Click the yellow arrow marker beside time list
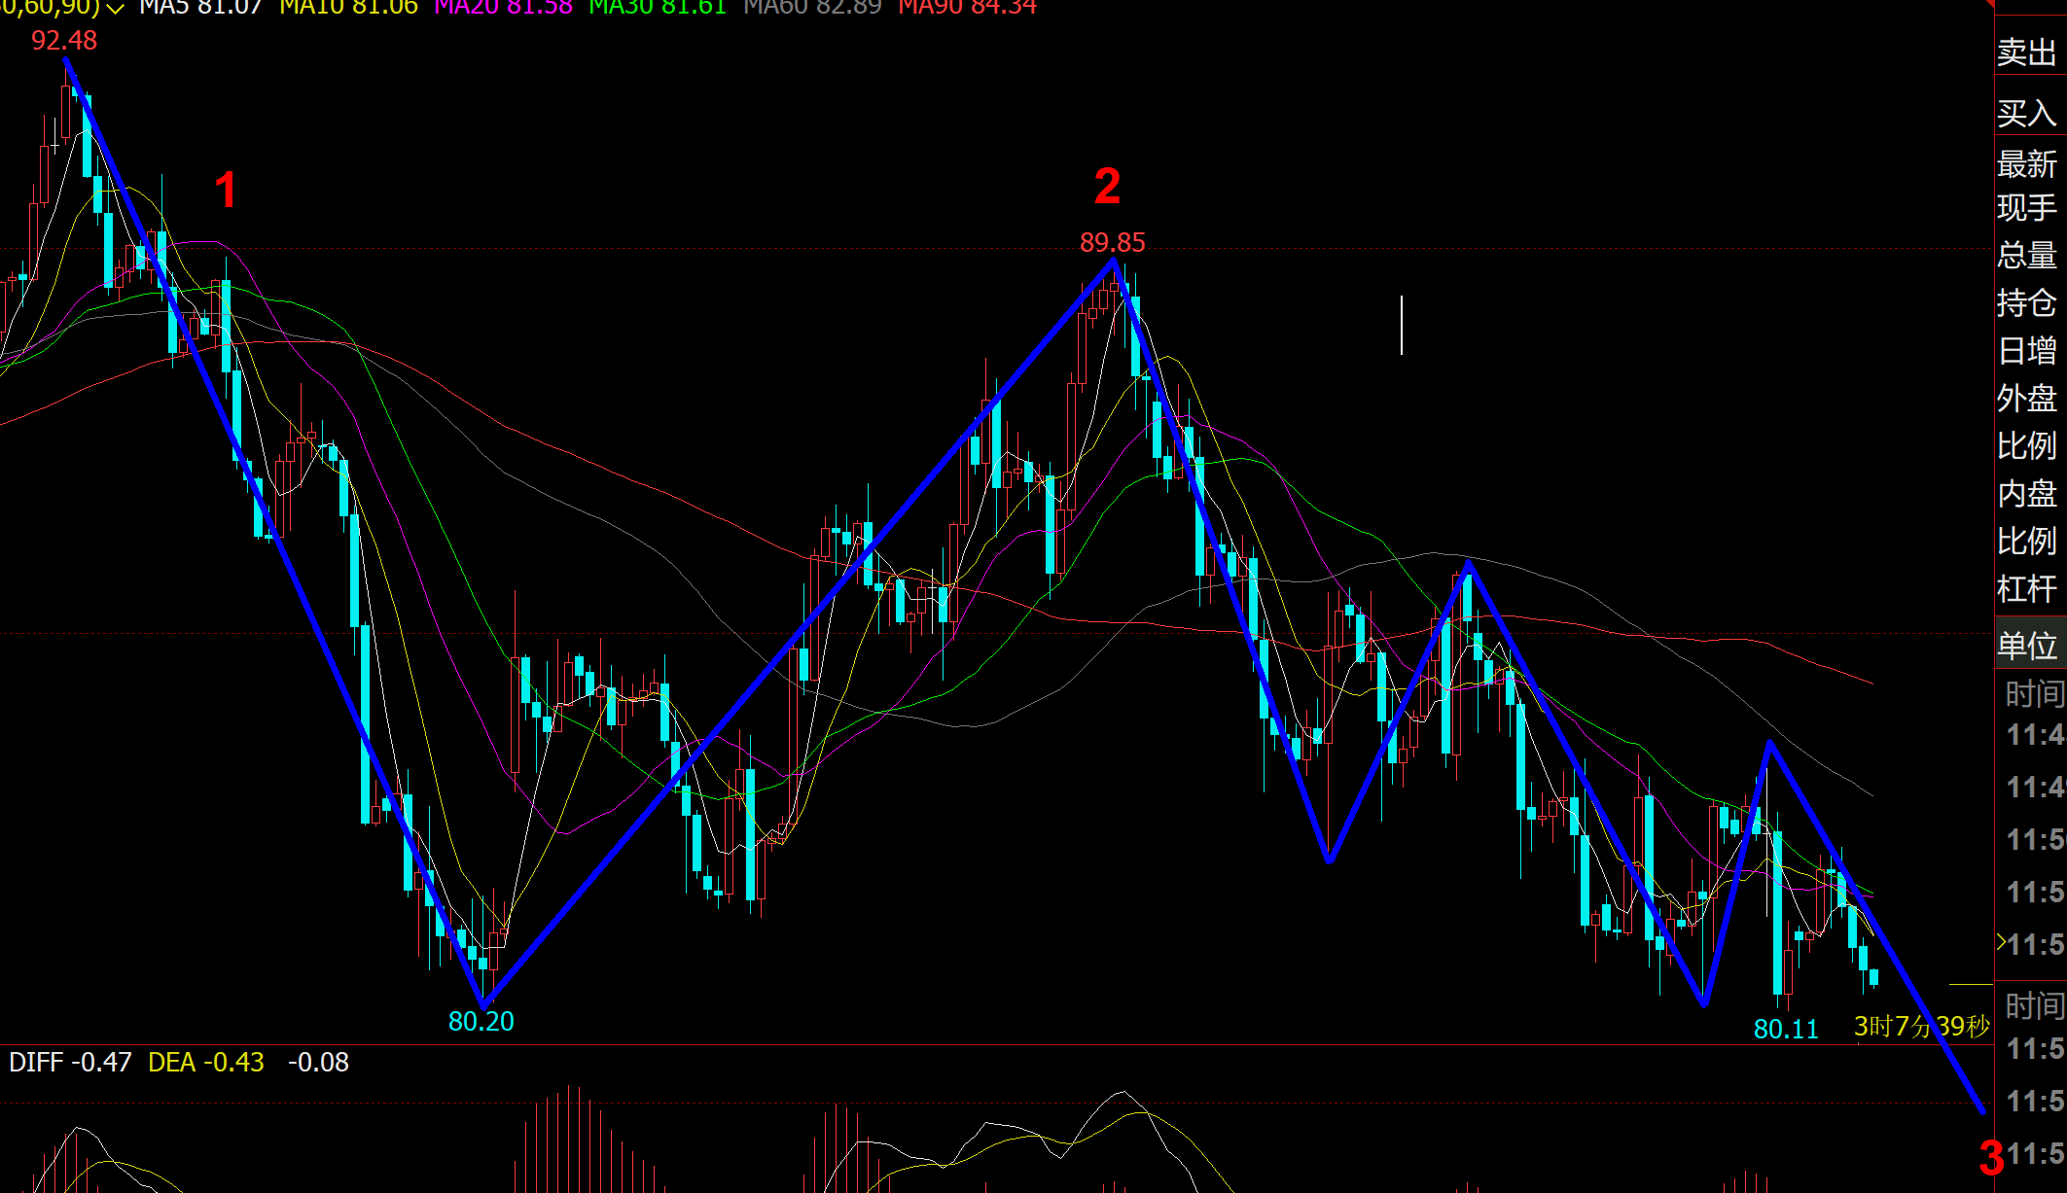This screenshot has width=2067, height=1193. [x=2001, y=941]
